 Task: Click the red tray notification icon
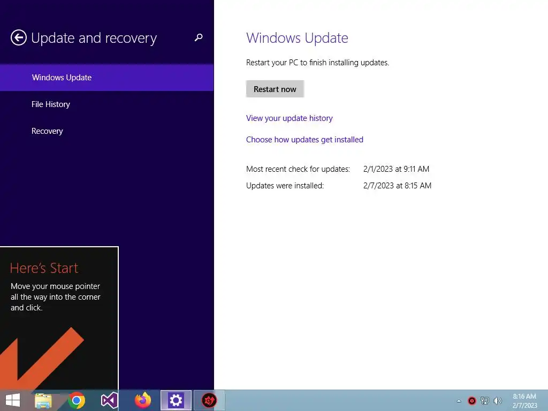tap(472, 401)
